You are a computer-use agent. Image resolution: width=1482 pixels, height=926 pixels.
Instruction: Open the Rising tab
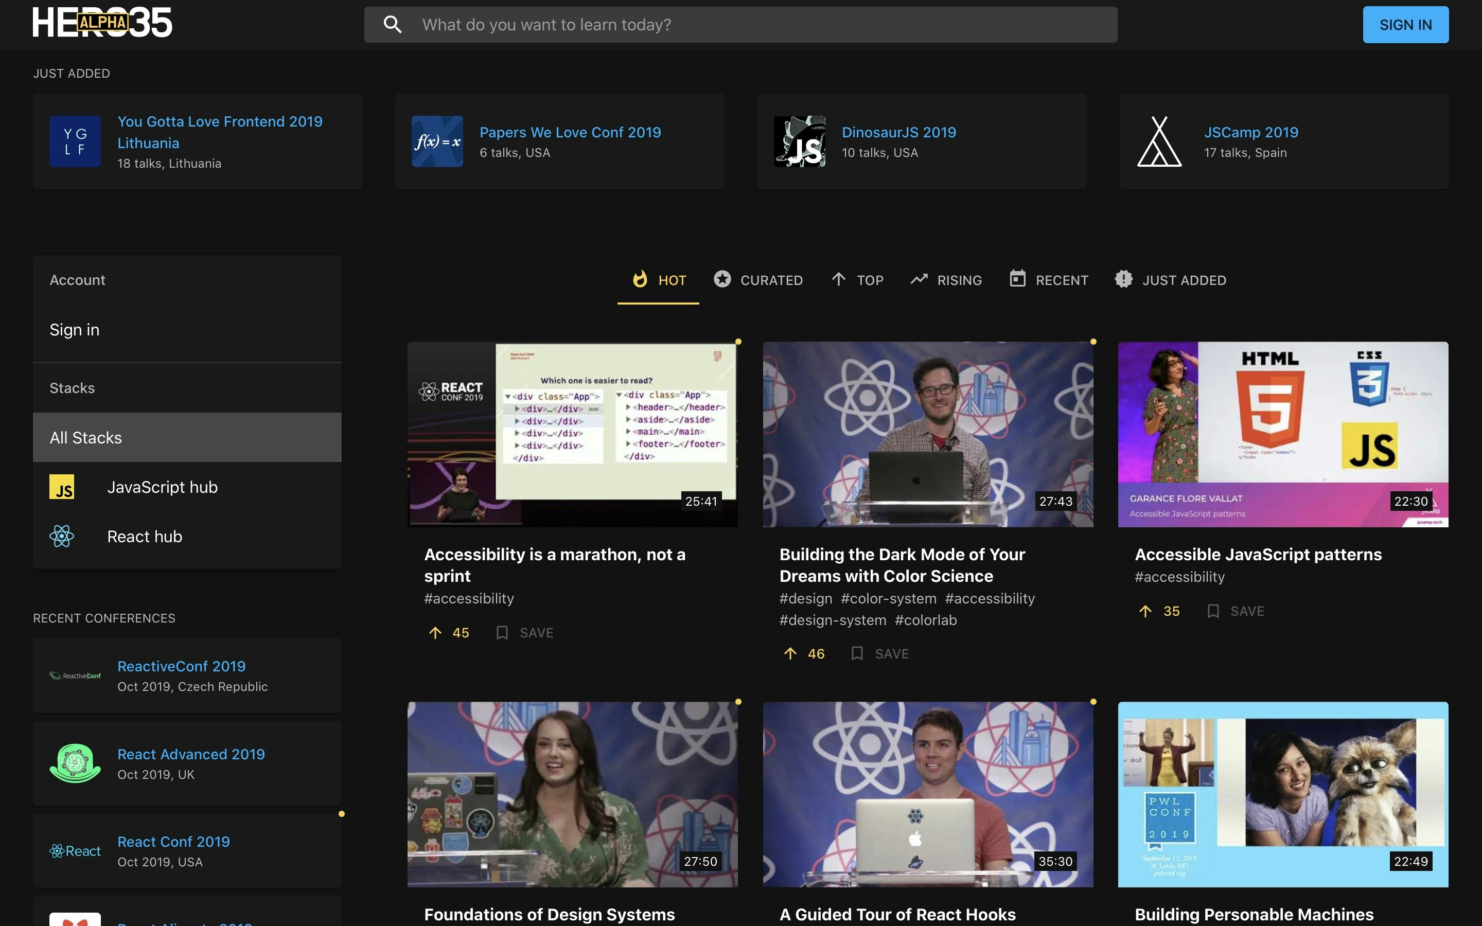tap(946, 280)
